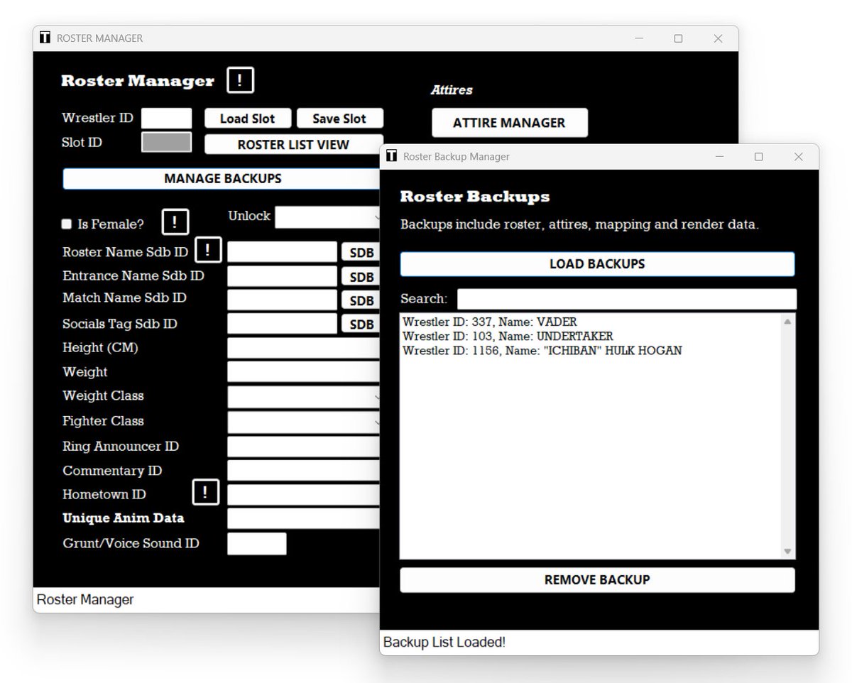Expand the Fighter Class dropdown
This screenshot has height=683, width=852.
coord(304,422)
